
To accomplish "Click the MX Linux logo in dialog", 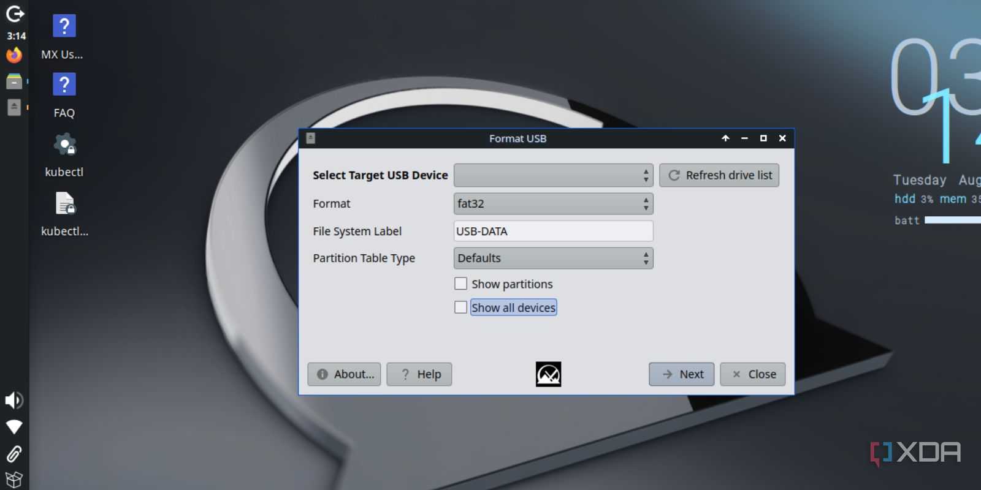I will click(x=548, y=374).
